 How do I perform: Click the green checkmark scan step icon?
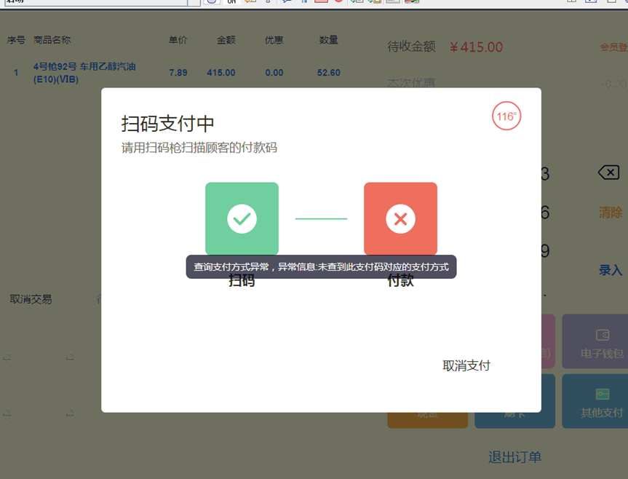[242, 218]
